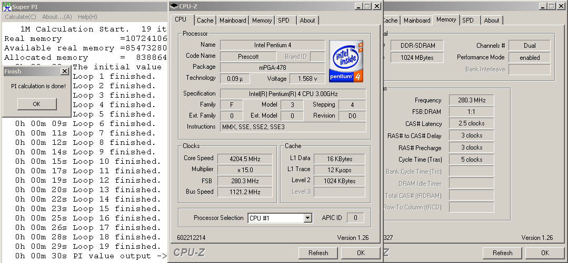This screenshot has width=568, height=263.
Task: Switch to Cache tab in front CPU-Z
Action: tap(205, 20)
